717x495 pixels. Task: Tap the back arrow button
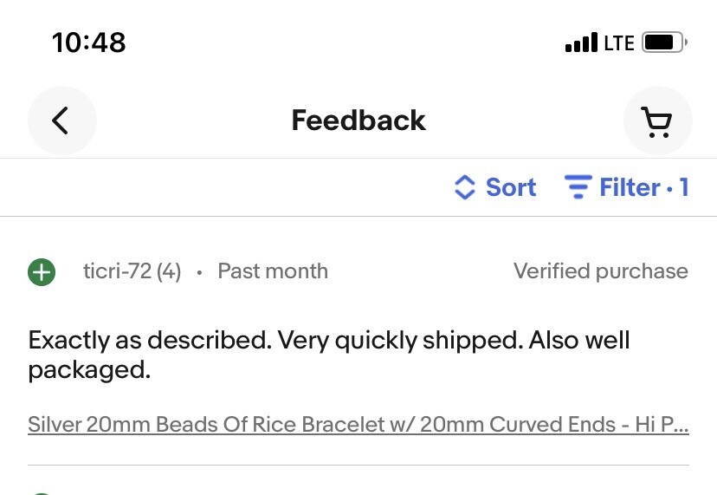[x=61, y=120]
